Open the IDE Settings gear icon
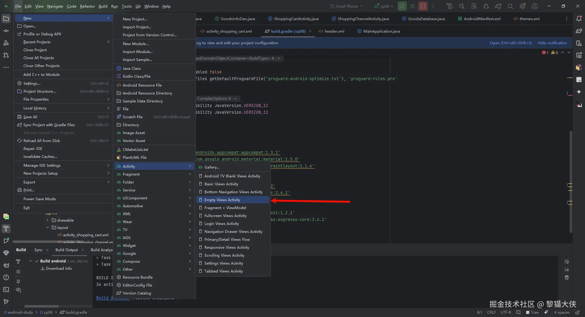Screen dimensions: 585x317 522,6
